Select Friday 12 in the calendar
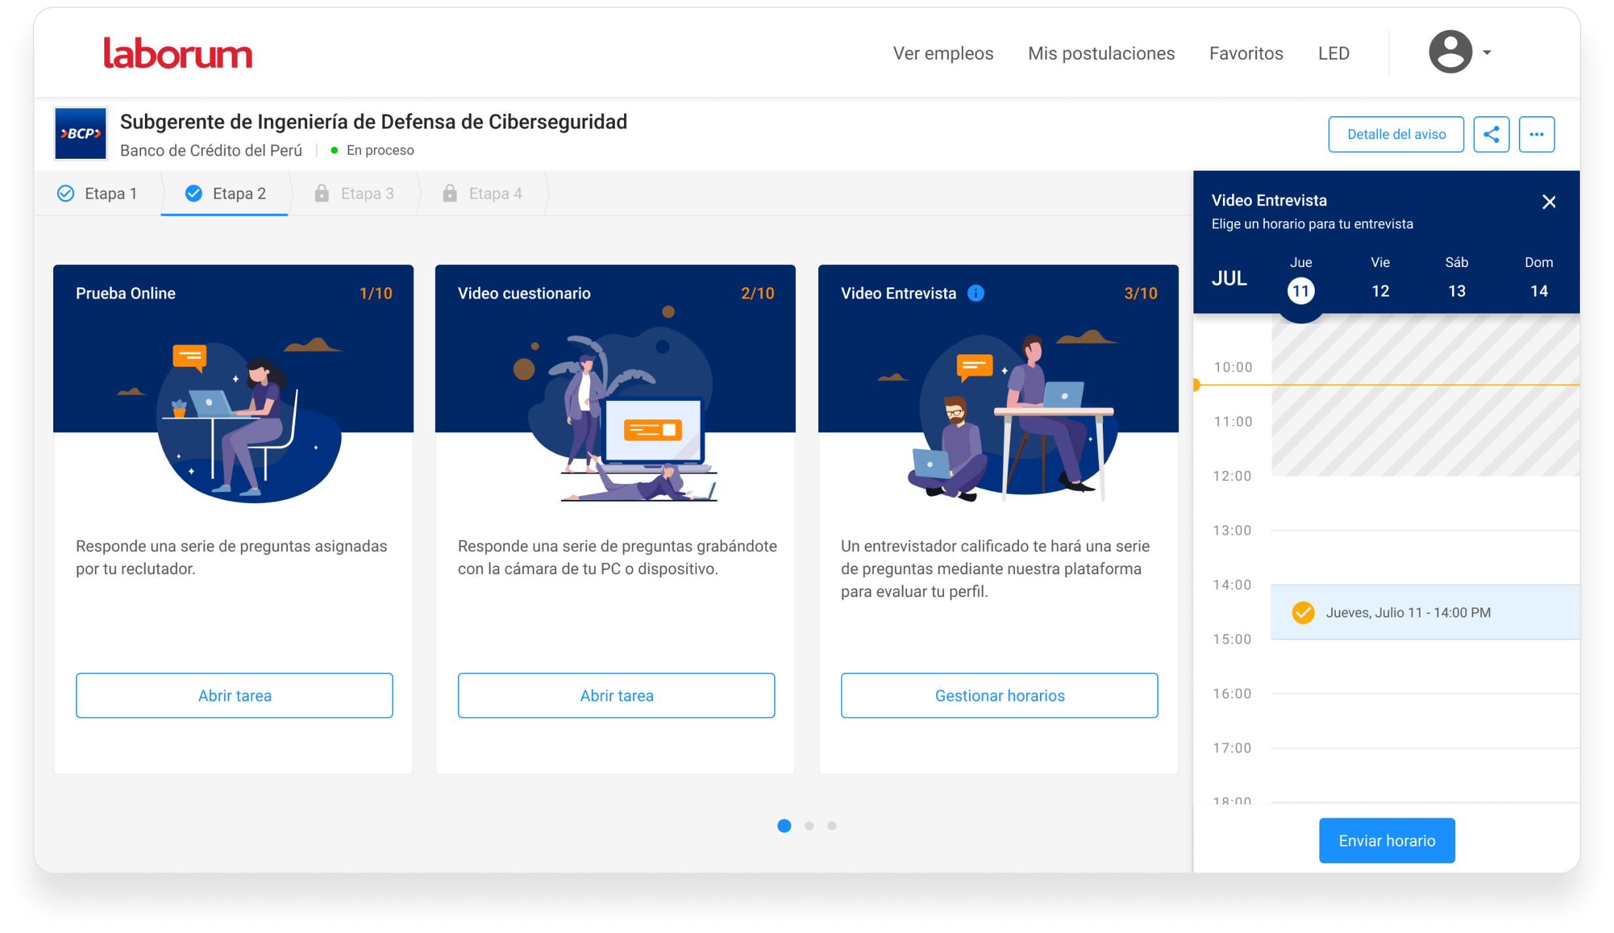 1380,291
